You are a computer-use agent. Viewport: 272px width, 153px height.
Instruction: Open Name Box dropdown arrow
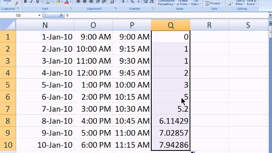tap(40, 15)
